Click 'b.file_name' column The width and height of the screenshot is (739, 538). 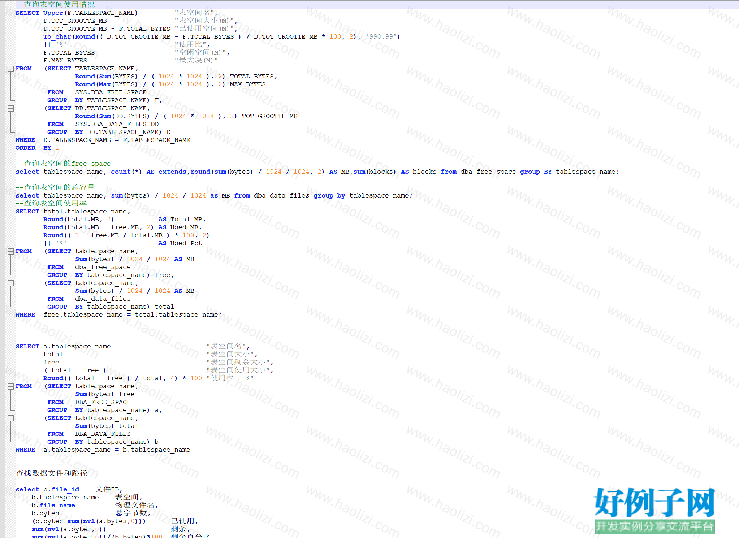click(x=53, y=506)
